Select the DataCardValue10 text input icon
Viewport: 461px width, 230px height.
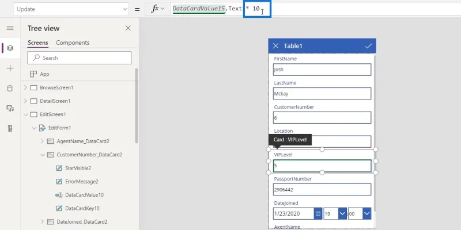[59, 195]
